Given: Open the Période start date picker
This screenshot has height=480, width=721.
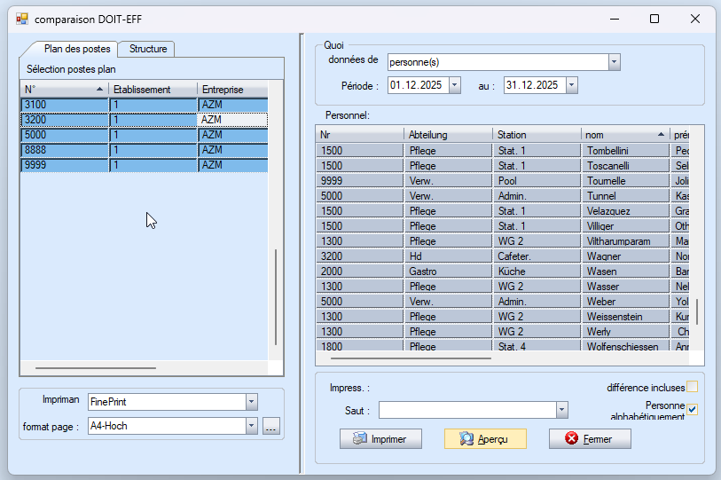Looking at the screenshot, I should (x=455, y=85).
